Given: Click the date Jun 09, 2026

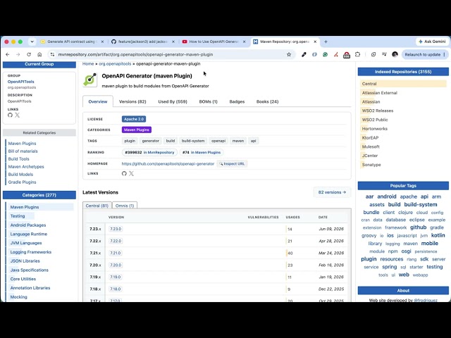Looking at the screenshot, I should [331, 229].
